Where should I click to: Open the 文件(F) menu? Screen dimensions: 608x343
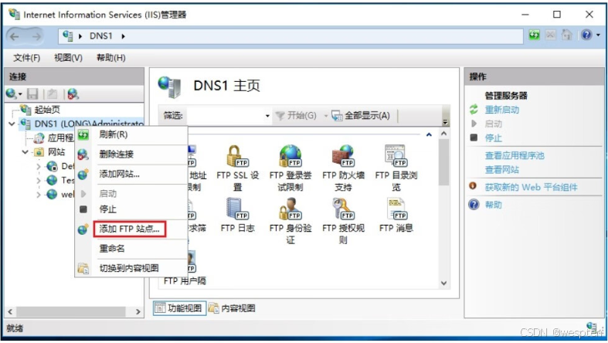click(26, 58)
